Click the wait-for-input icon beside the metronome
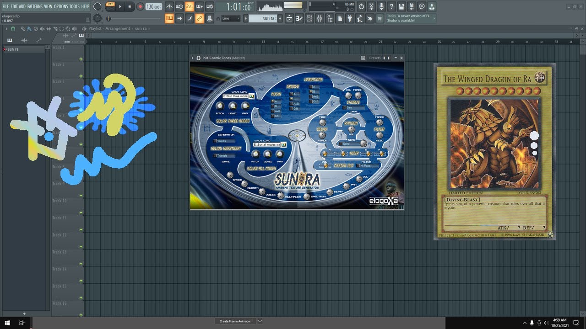 [x=179, y=7]
